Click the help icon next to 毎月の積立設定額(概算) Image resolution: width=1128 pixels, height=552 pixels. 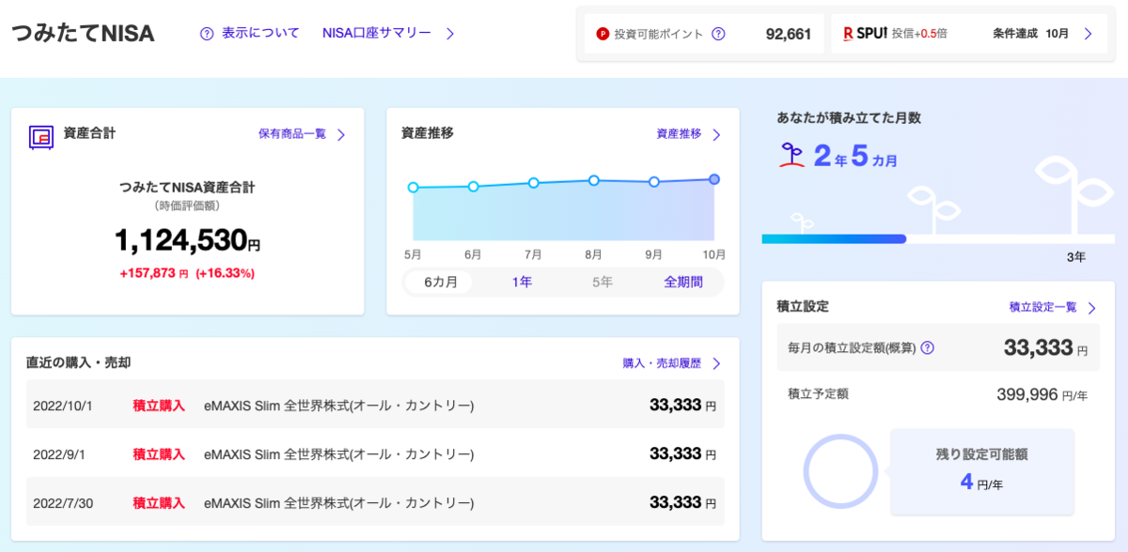coord(928,347)
